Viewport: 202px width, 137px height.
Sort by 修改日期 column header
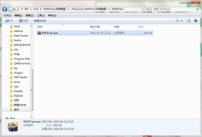point(95,27)
